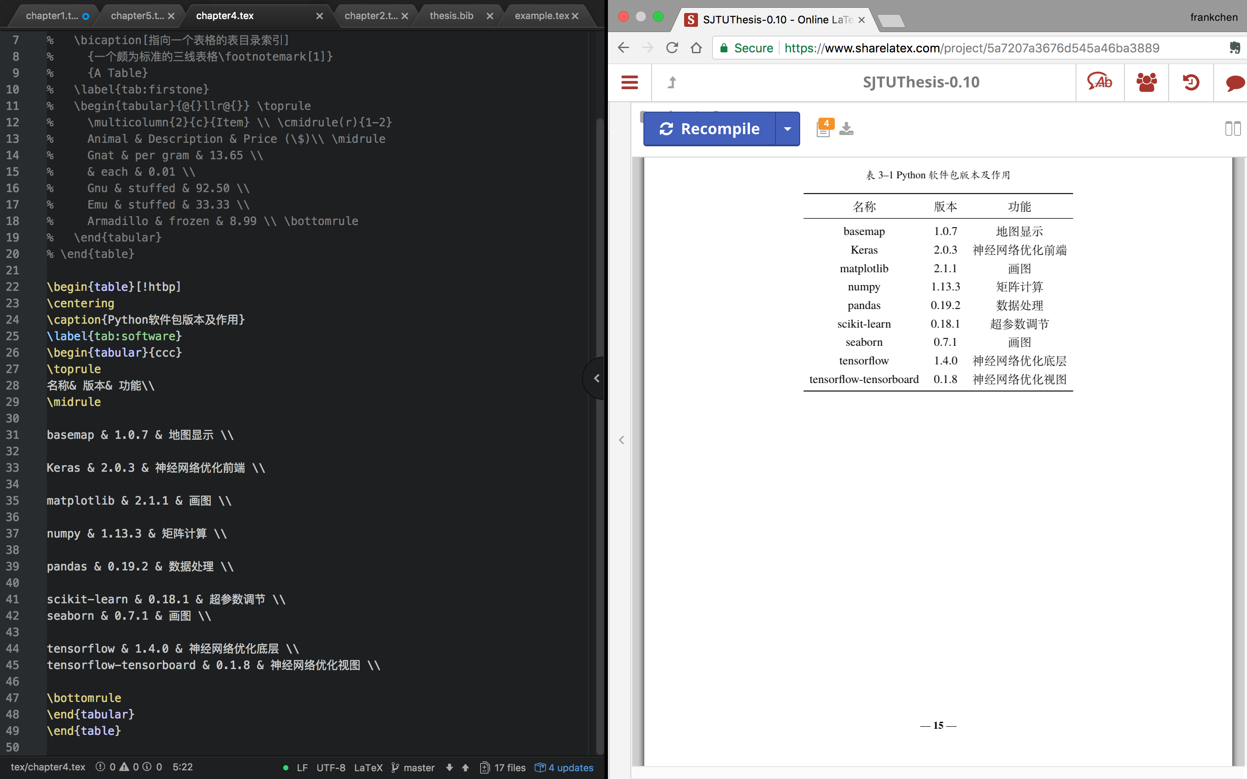This screenshot has height=779, width=1247.
Task: Open the UTF-8 encoding selector
Action: click(x=330, y=767)
